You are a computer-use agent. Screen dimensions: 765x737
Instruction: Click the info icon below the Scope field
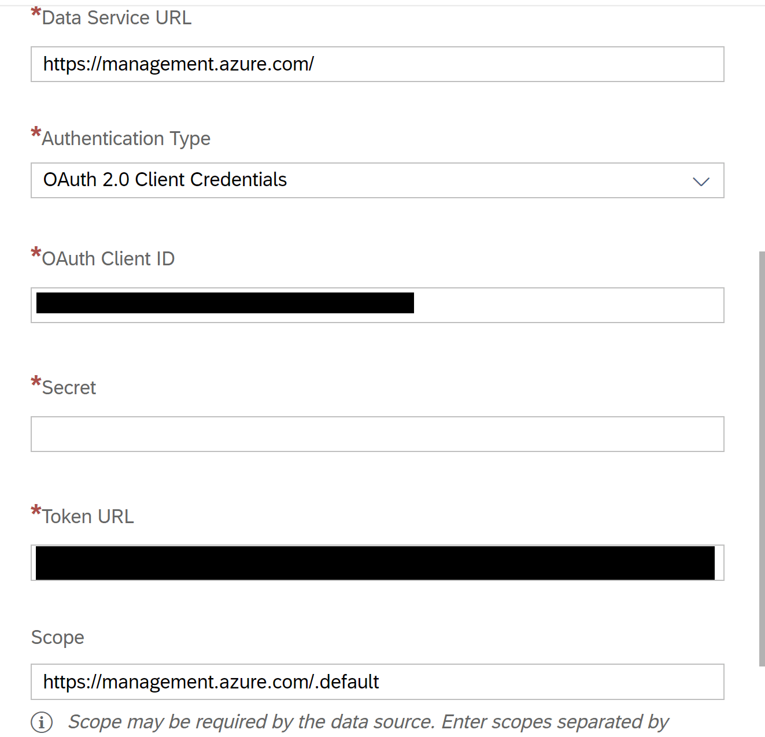(41, 722)
